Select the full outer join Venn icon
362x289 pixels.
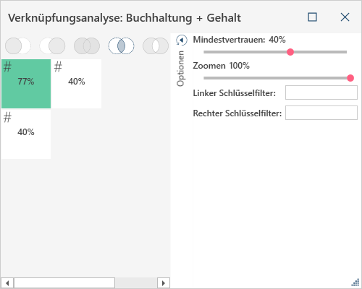click(x=87, y=46)
